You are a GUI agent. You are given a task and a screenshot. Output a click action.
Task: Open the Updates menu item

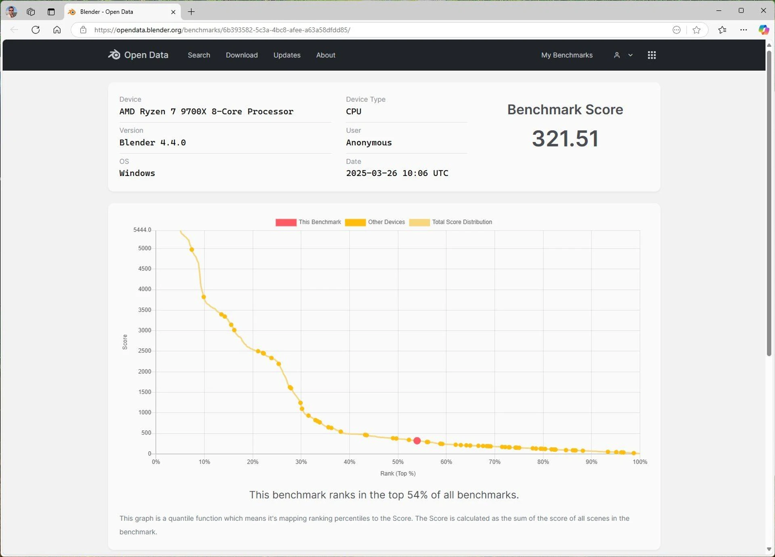[287, 55]
